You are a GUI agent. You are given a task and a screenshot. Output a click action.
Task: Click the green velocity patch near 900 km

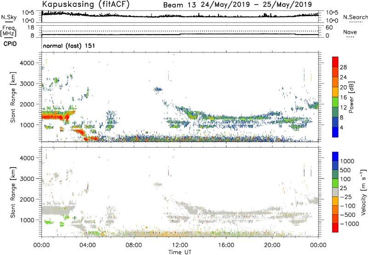pyautogui.click(x=49, y=221)
